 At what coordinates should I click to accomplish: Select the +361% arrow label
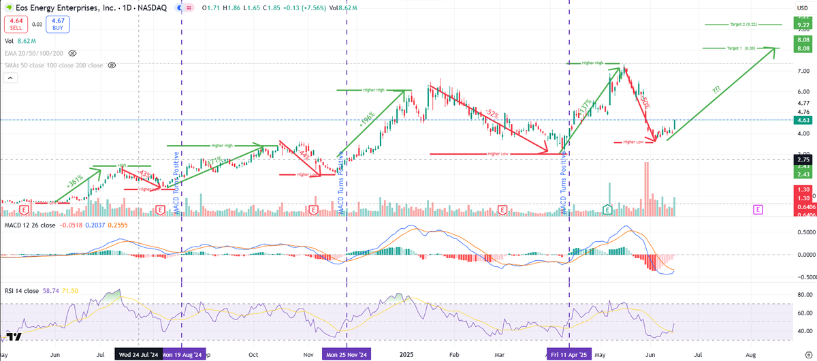click(x=76, y=182)
